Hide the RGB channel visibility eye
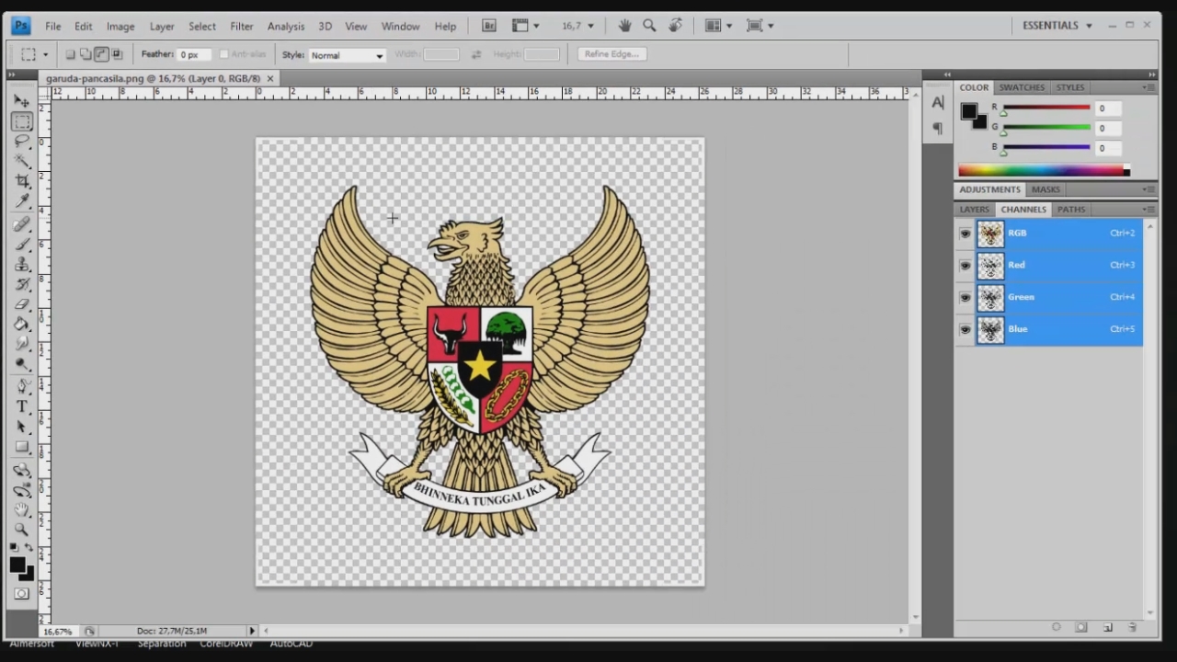The image size is (1177, 662). pos(965,234)
